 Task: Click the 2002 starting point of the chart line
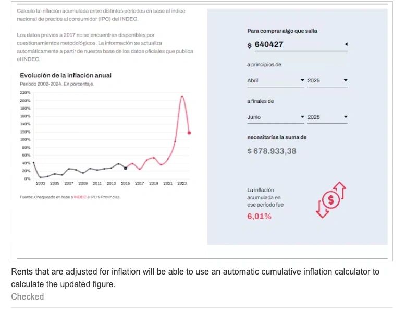(33, 163)
